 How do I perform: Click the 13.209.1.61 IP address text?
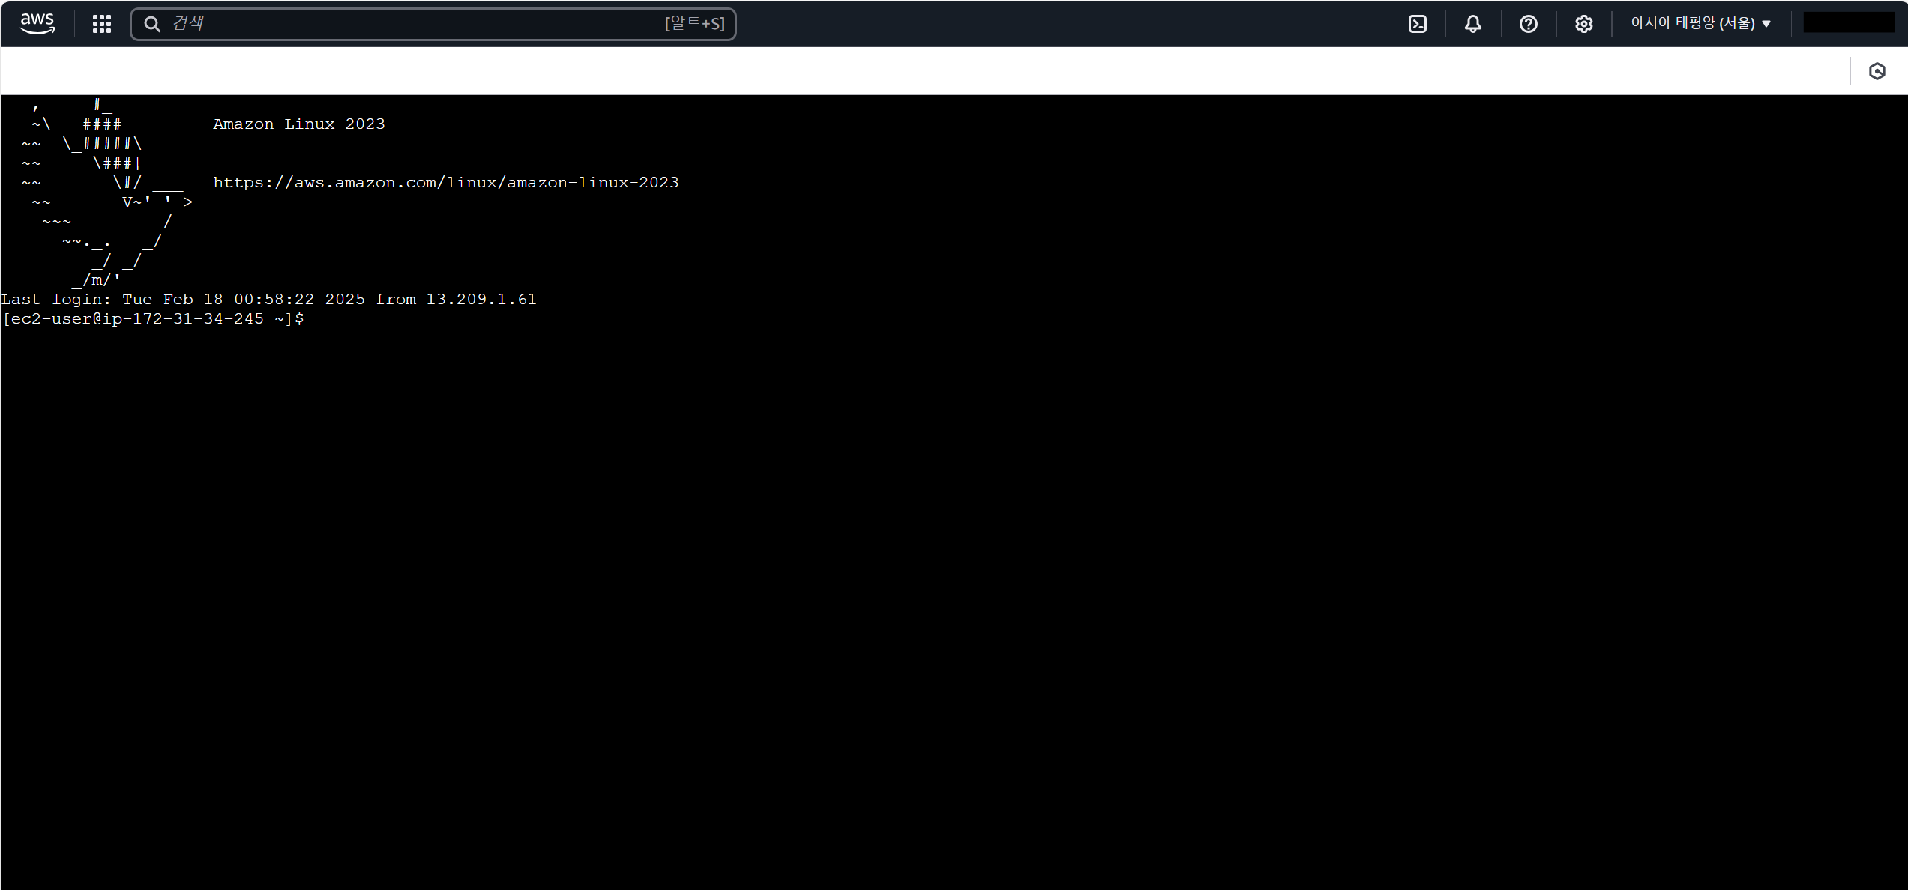pos(481,300)
